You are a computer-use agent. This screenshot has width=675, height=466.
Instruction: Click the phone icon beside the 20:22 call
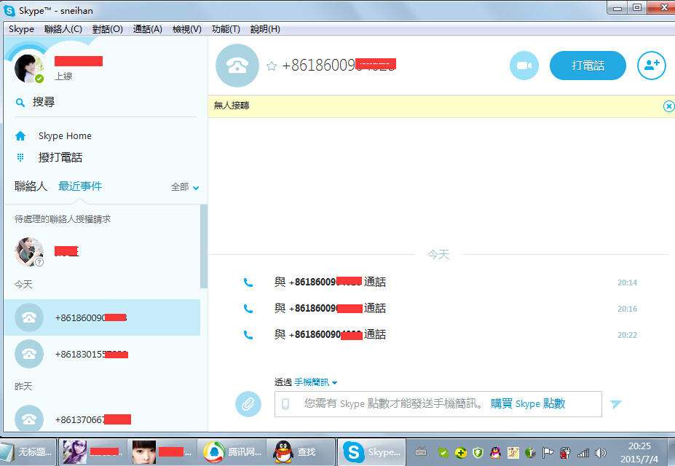[248, 335]
